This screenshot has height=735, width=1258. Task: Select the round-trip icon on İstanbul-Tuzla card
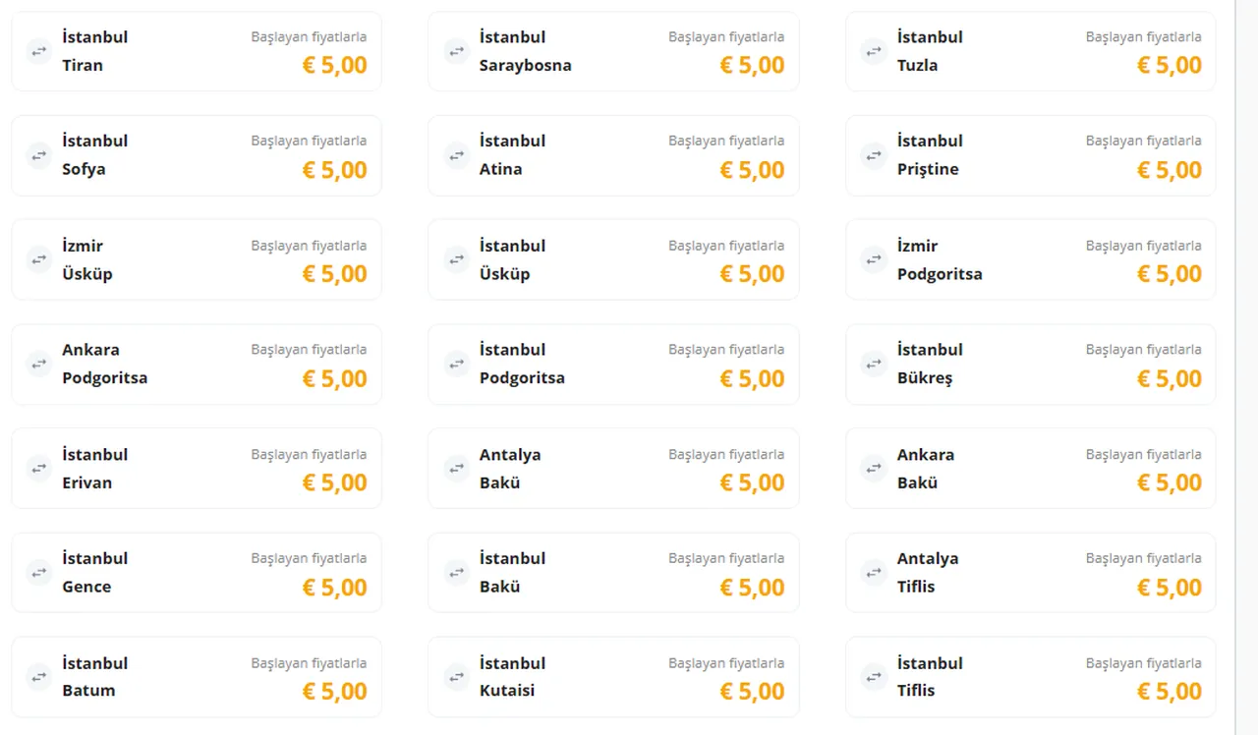tap(874, 51)
